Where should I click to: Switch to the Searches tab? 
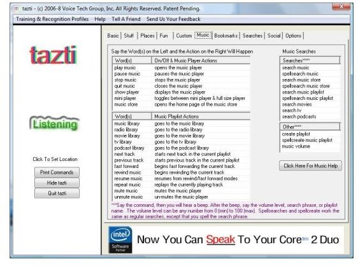(x=252, y=36)
